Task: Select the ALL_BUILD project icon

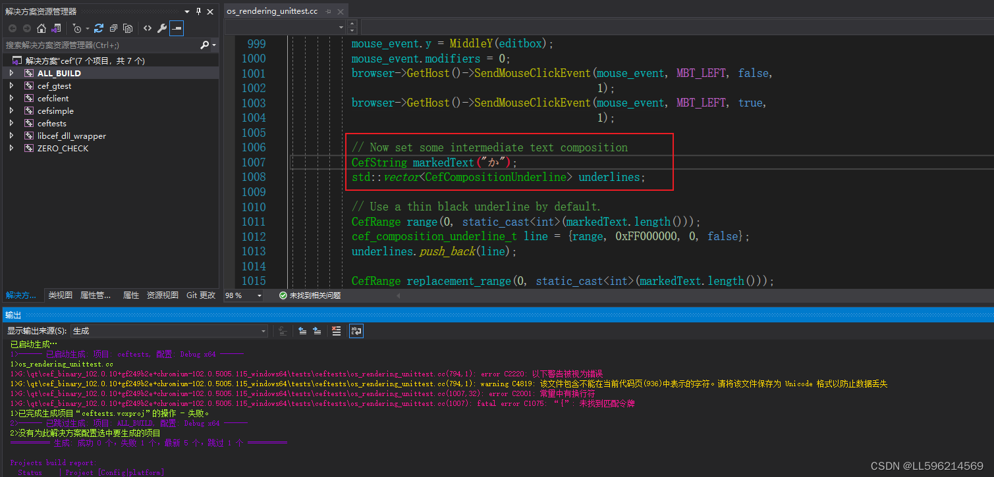Action: click(x=29, y=73)
